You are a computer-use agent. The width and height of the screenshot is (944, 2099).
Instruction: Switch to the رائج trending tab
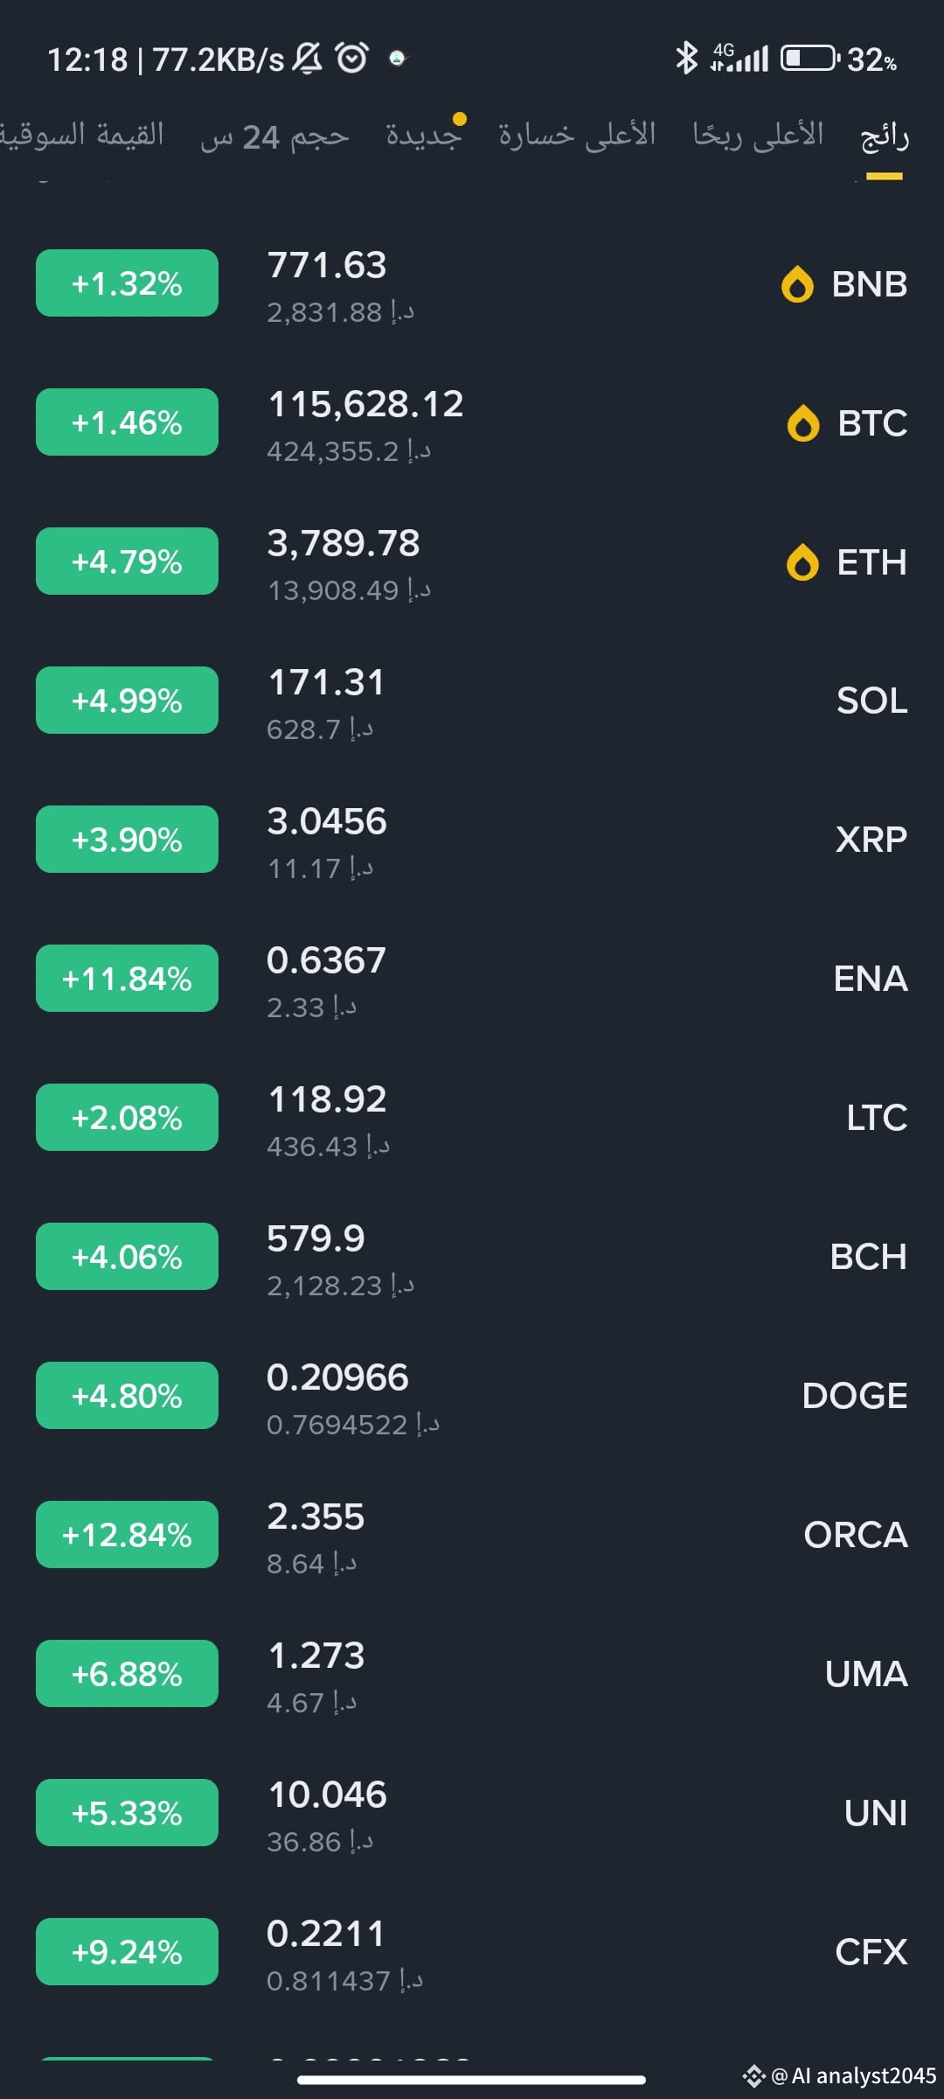885,136
